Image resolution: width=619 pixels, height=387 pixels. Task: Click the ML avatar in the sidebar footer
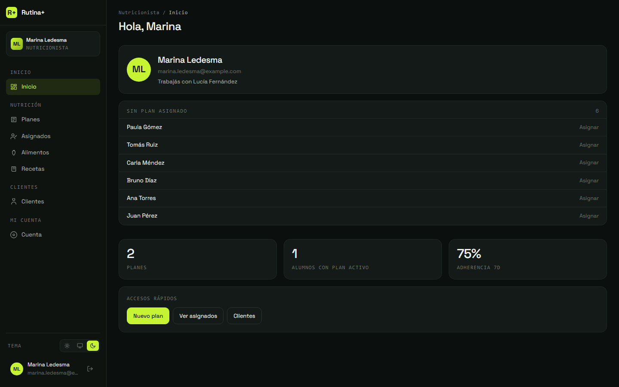click(17, 369)
